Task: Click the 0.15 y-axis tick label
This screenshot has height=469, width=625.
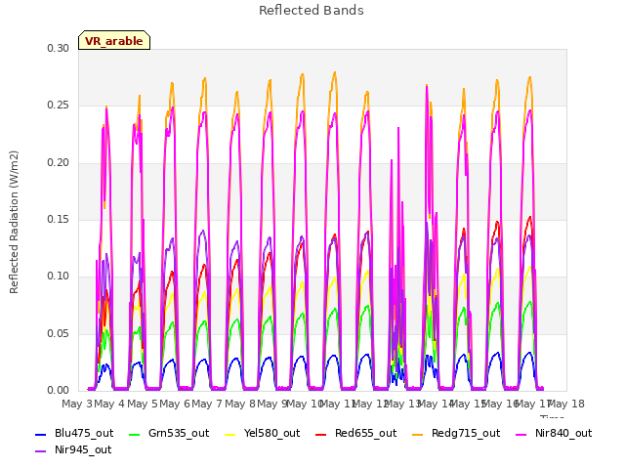Action: 59,219
